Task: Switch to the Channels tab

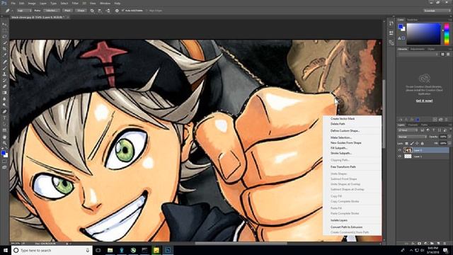Action: pos(413,125)
